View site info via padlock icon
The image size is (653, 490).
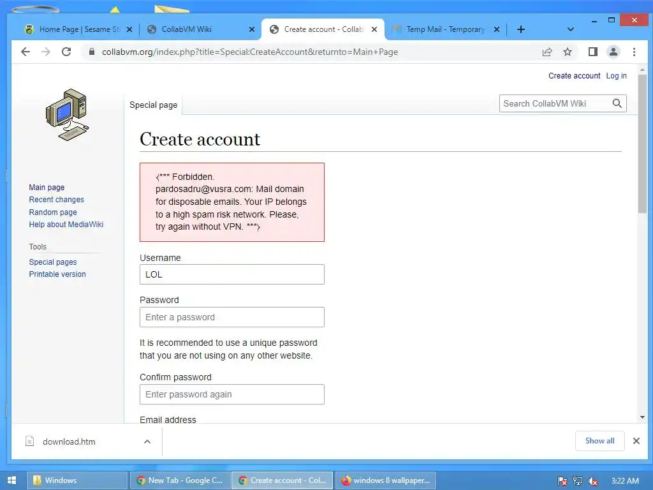pyautogui.click(x=92, y=52)
